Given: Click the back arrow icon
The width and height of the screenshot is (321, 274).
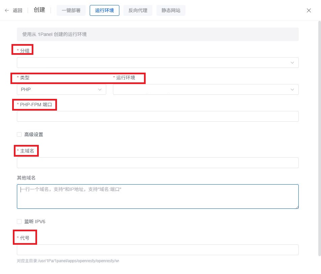Looking at the screenshot, I should (7, 10).
